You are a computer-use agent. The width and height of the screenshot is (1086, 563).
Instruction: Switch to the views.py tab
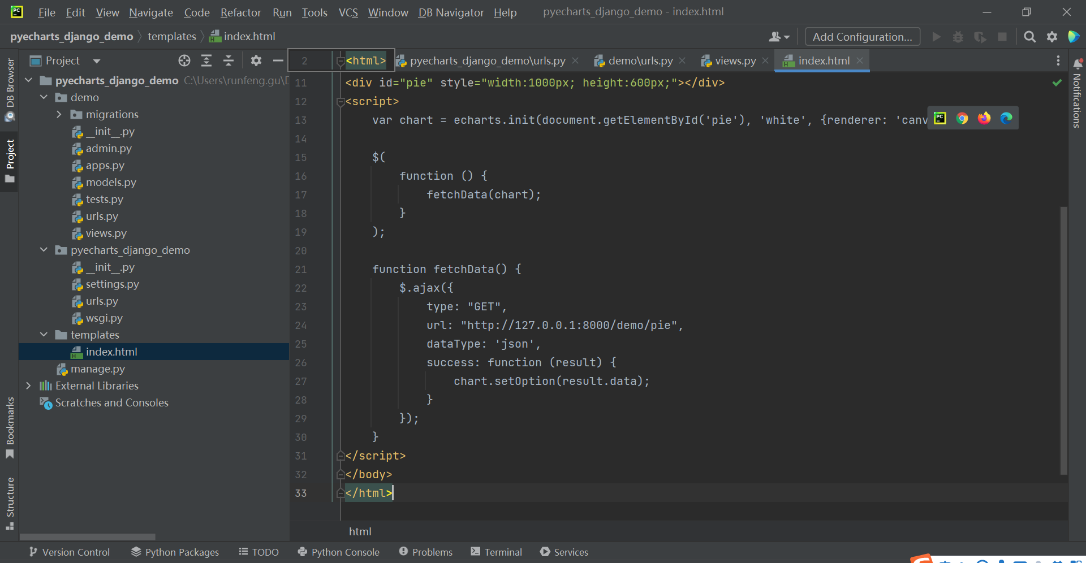pos(735,60)
